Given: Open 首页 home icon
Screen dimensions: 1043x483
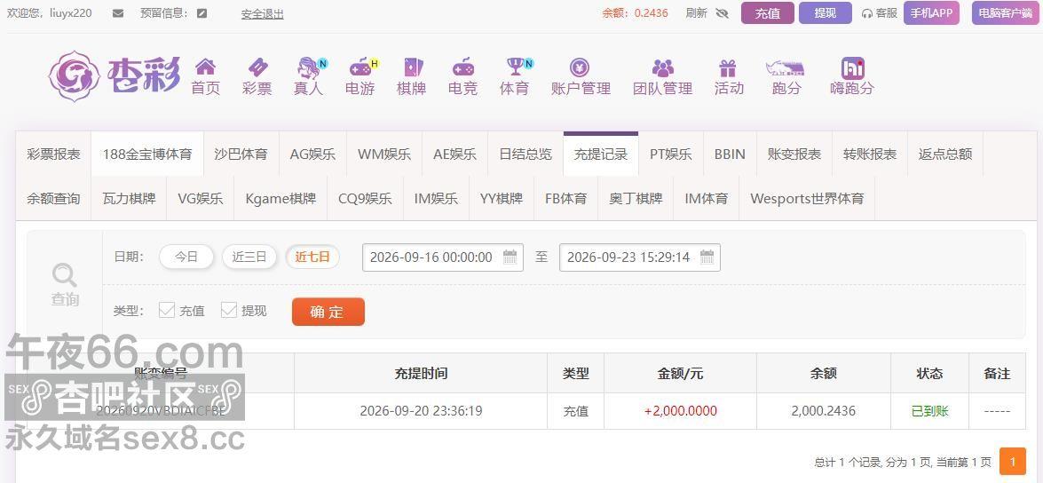Looking at the screenshot, I should (206, 67).
